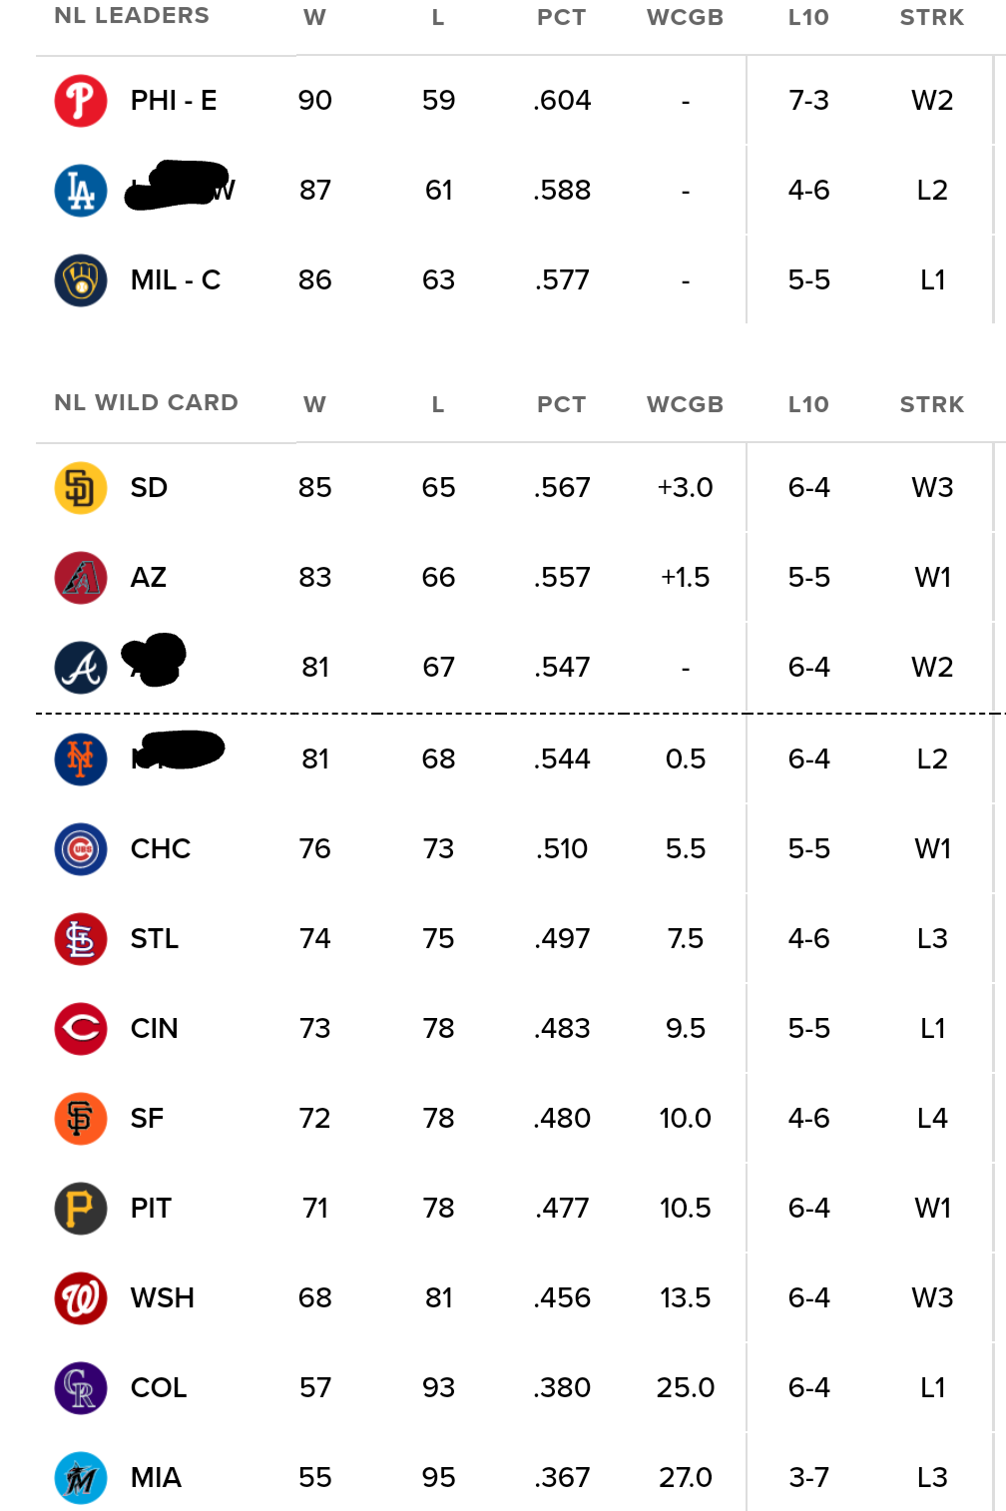The image size is (1006, 1511).
Task: Click the Dodgers LA logo
Action: coord(81,191)
